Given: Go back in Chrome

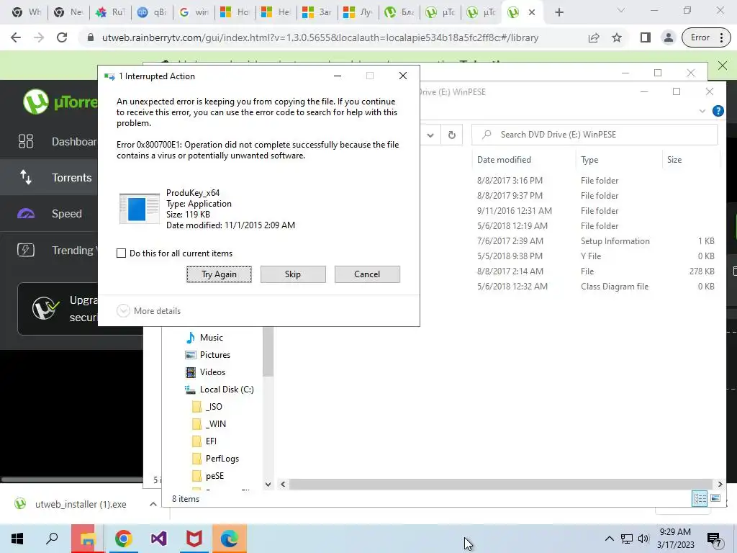Looking at the screenshot, I should (x=16, y=37).
